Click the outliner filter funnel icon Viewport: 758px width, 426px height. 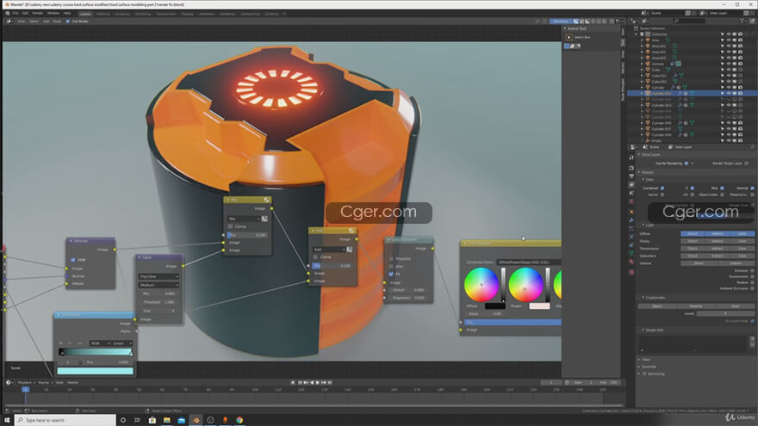pos(742,21)
